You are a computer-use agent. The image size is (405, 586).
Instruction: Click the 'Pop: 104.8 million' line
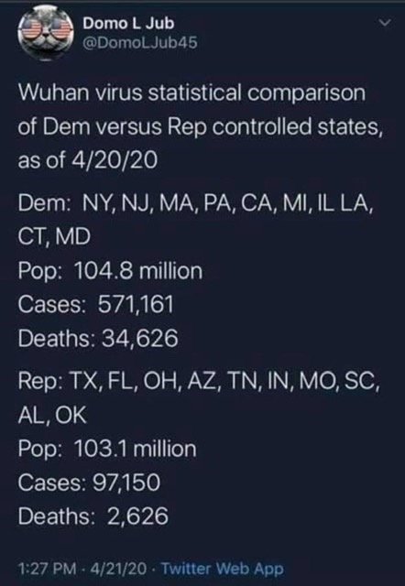click(x=110, y=271)
